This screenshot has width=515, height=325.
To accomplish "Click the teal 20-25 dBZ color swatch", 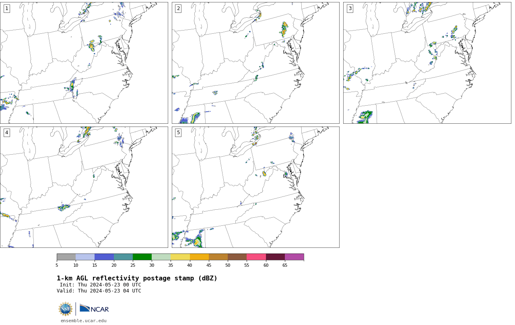I will (123, 257).
